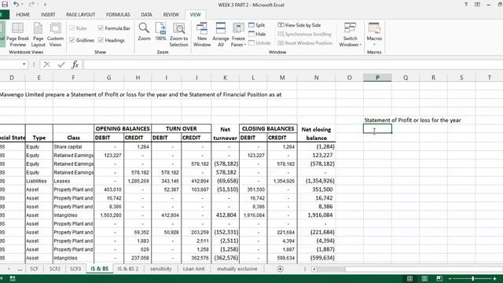Open the DATA ribbon tab
Image resolution: width=503 pixels, height=283 pixels.
[146, 15]
